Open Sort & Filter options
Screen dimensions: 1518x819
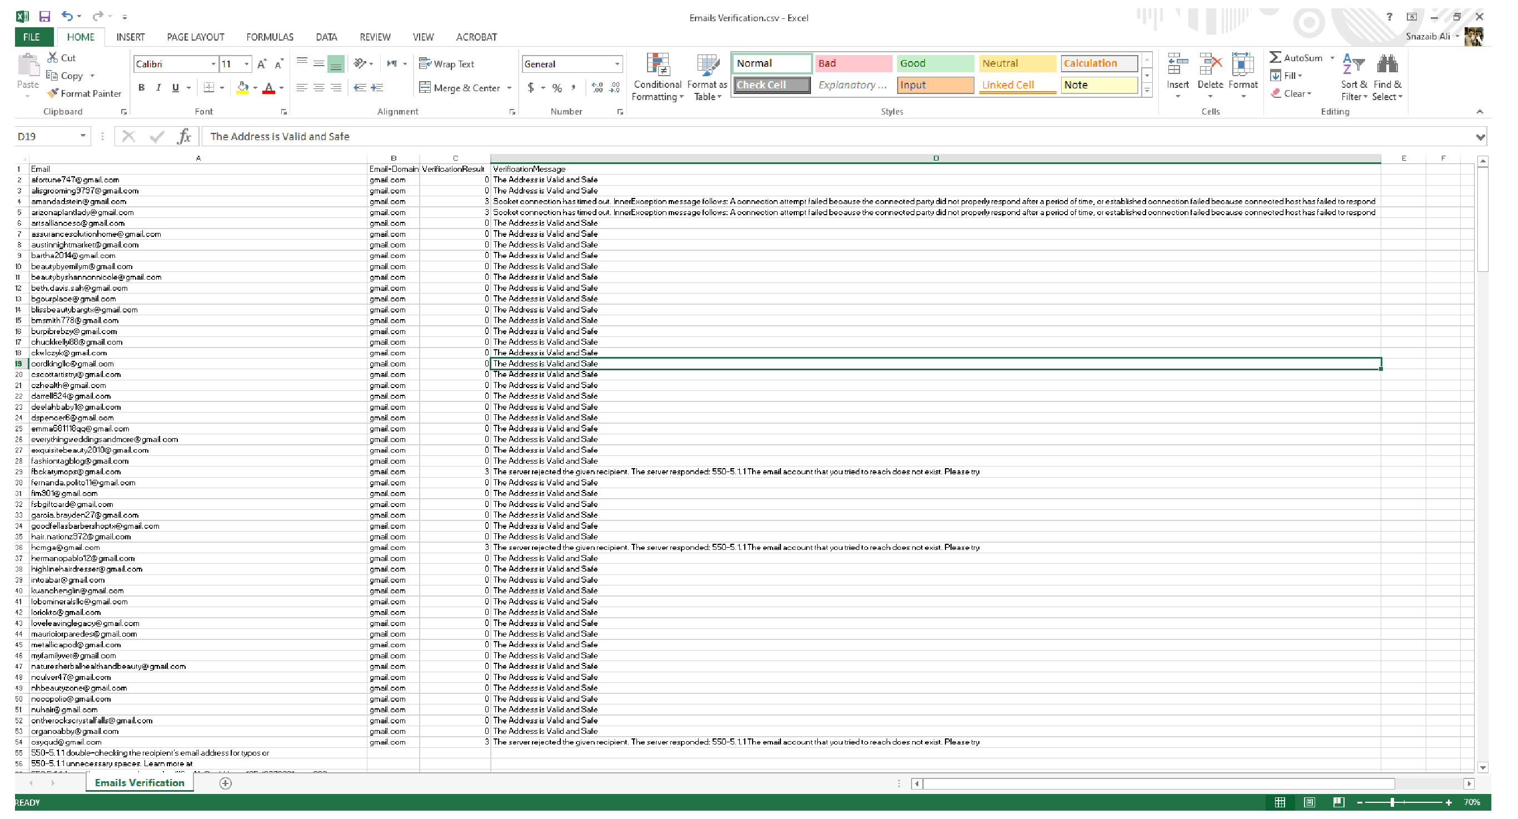point(1352,77)
